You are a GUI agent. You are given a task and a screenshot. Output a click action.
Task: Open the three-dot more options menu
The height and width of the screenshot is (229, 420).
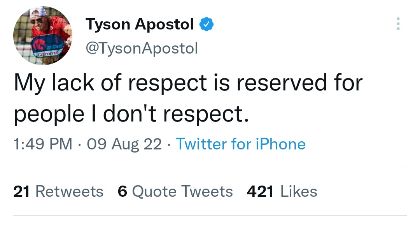coord(398,24)
